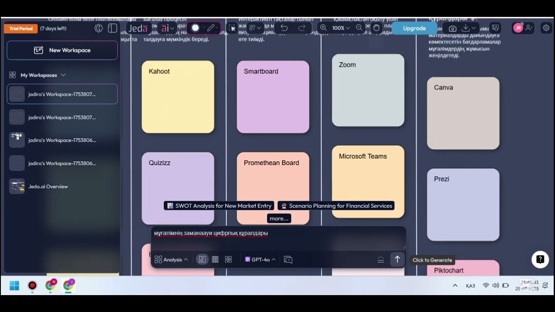Select the four-column layout option
Image resolution: width=555 pixels, height=312 pixels.
pos(215,260)
